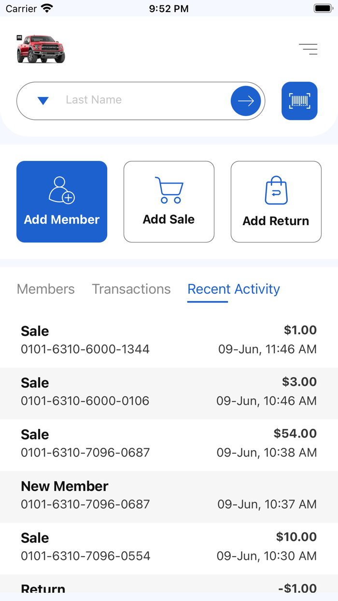Switch to the Members tab
Image resolution: width=338 pixels, height=601 pixels.
point(46,289)
